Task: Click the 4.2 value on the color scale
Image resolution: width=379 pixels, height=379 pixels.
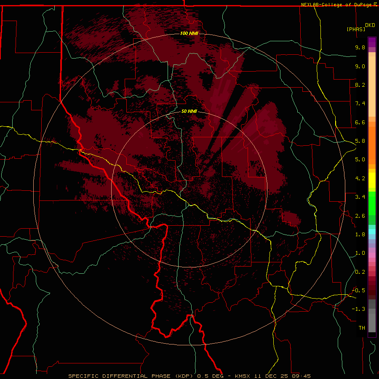Action: [x=360, y=179]
